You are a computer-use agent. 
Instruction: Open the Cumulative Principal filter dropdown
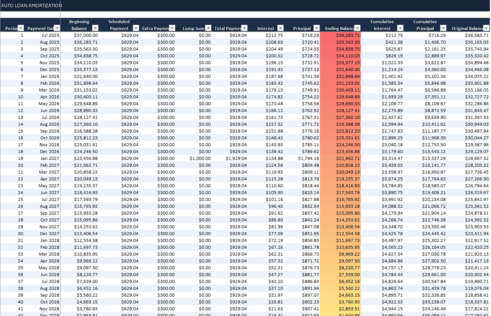click(443, 28)
